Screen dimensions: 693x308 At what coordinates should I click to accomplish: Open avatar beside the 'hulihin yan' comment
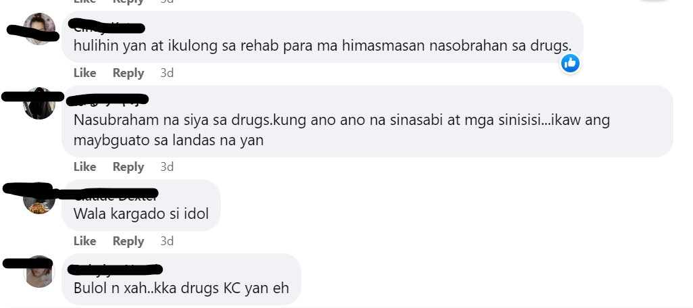pos(39,29)
